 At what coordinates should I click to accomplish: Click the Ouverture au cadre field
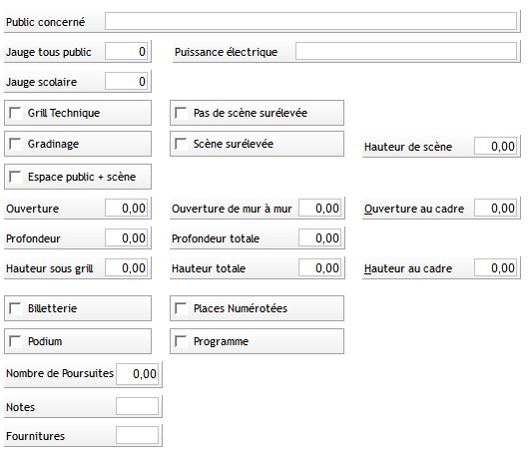tap(495, 208)
